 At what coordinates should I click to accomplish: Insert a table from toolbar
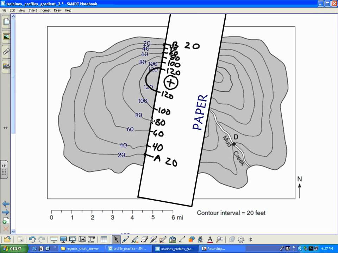tap(104, 239)
